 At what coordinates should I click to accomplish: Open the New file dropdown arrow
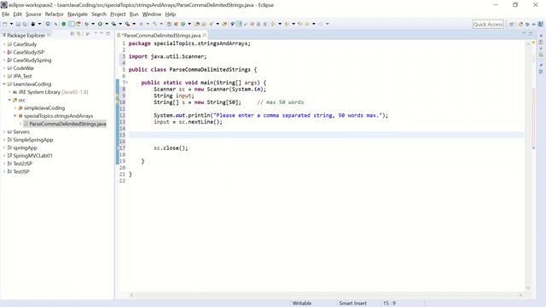click(11, 24)
